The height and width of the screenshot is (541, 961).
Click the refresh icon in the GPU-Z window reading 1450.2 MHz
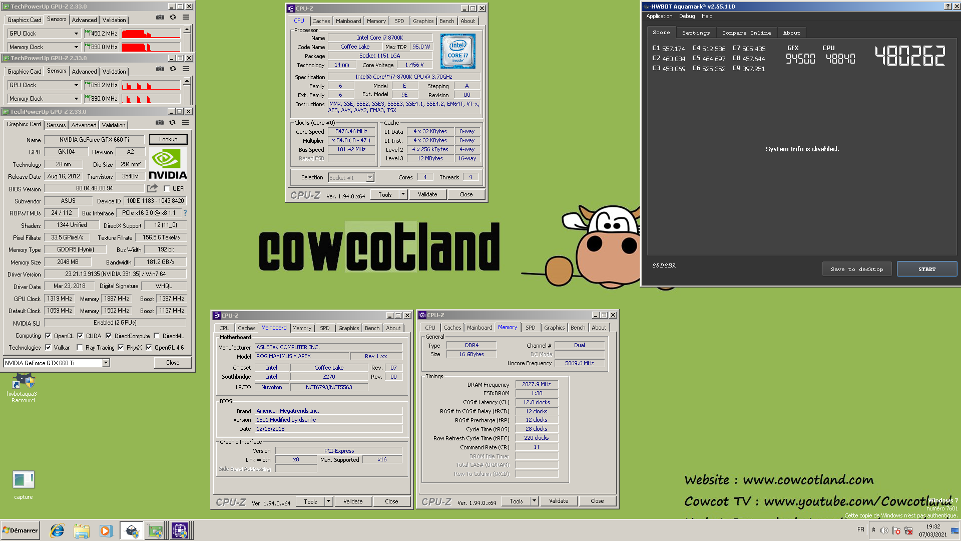[173, 18]
